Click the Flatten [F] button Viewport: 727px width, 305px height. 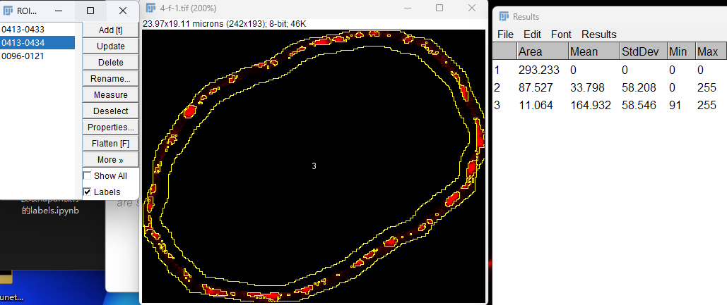tap(110, 143)
